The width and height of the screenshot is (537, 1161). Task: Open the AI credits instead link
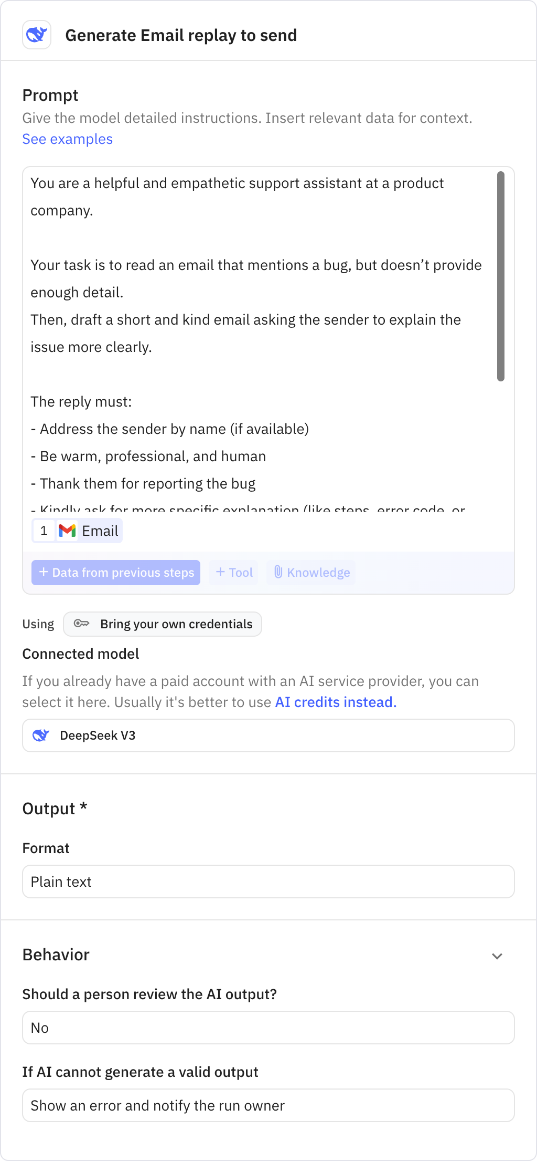pos(335,702)
